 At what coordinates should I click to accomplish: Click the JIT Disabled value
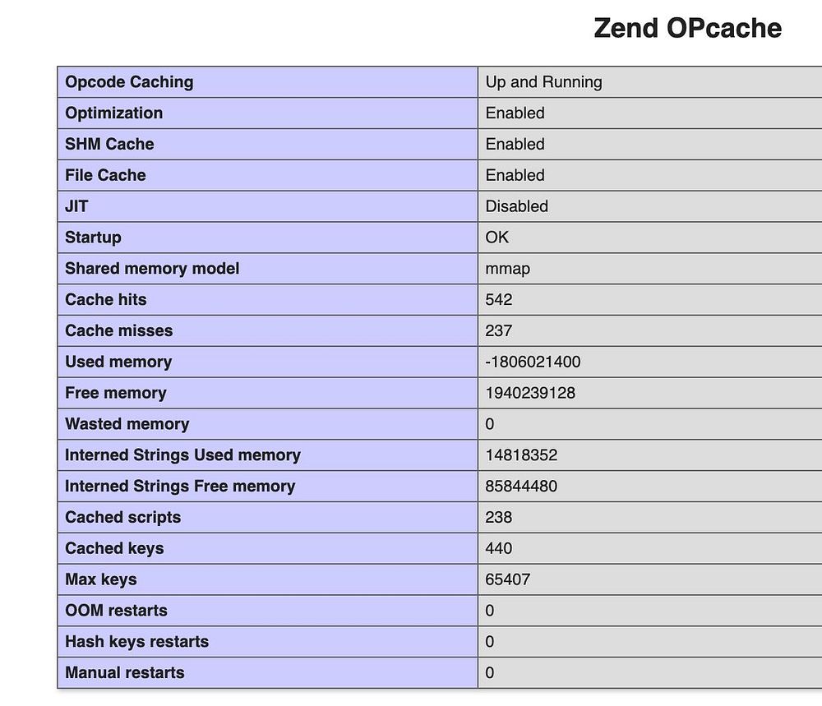tap(516, 206)
